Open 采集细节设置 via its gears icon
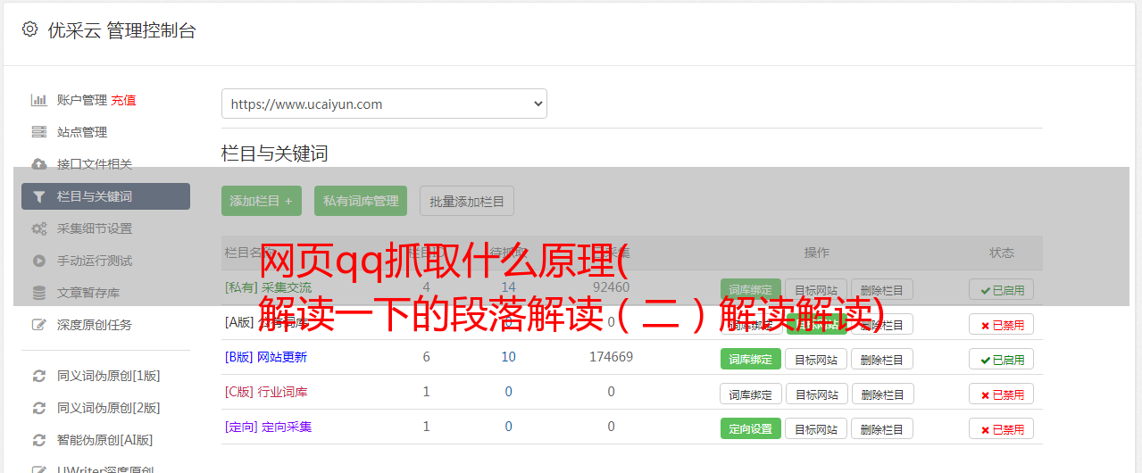1142x473 pixels. pyautogui.click(x=38, y=228)
